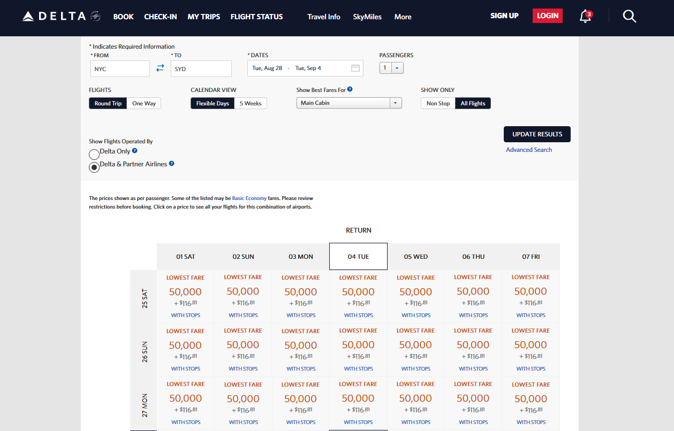
Task: Click the Update Results button
Action: 537,134
